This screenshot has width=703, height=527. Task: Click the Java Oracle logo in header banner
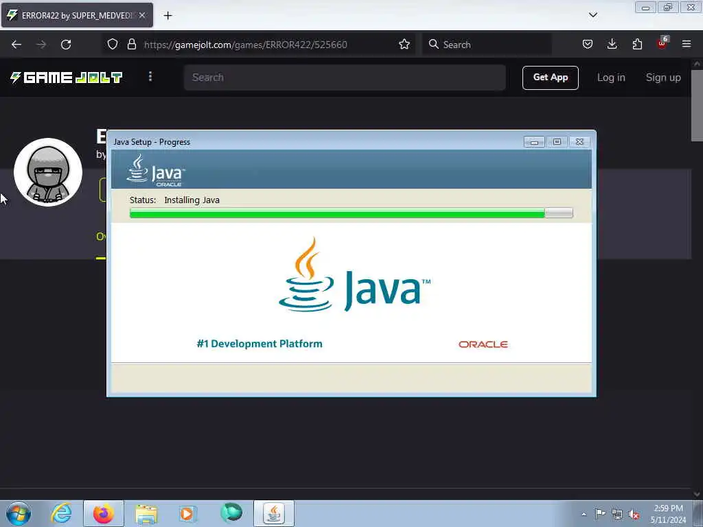pos(156,170)
